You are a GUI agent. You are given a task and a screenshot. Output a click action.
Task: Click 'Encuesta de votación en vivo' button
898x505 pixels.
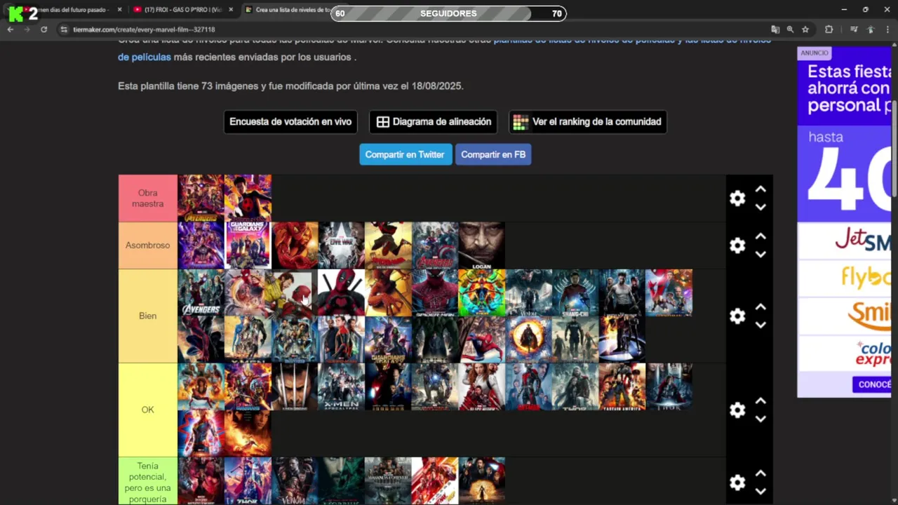pyautogui.click(x=290, y=122)
